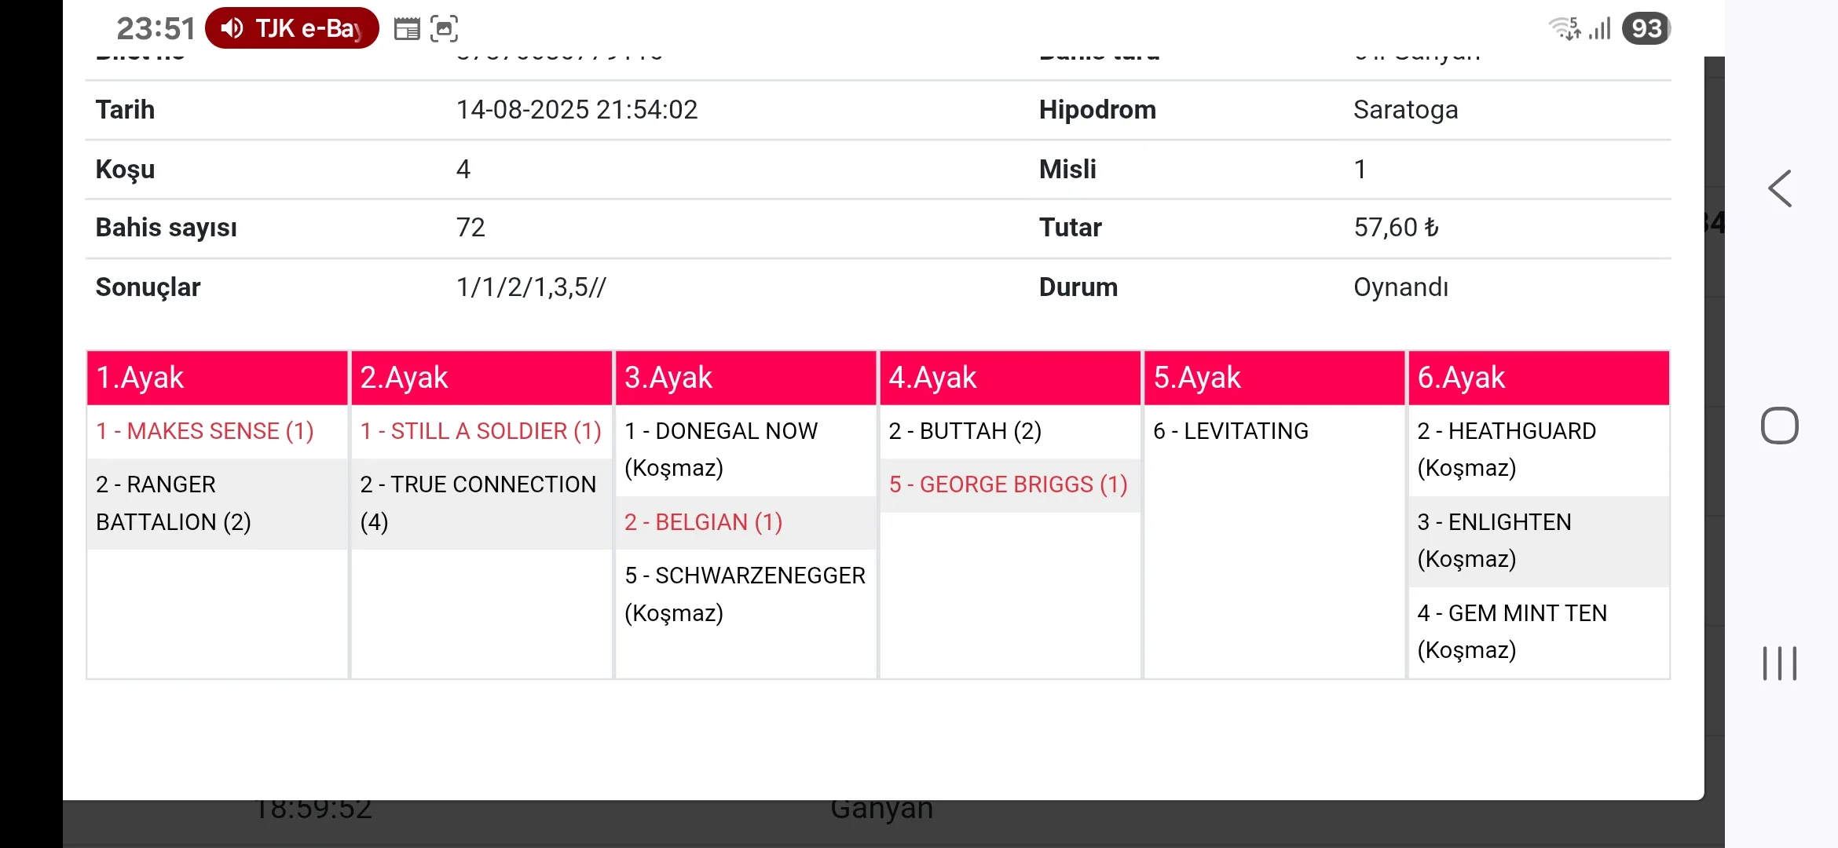Select the 1.Ayak column header

[x=217, y=378]
